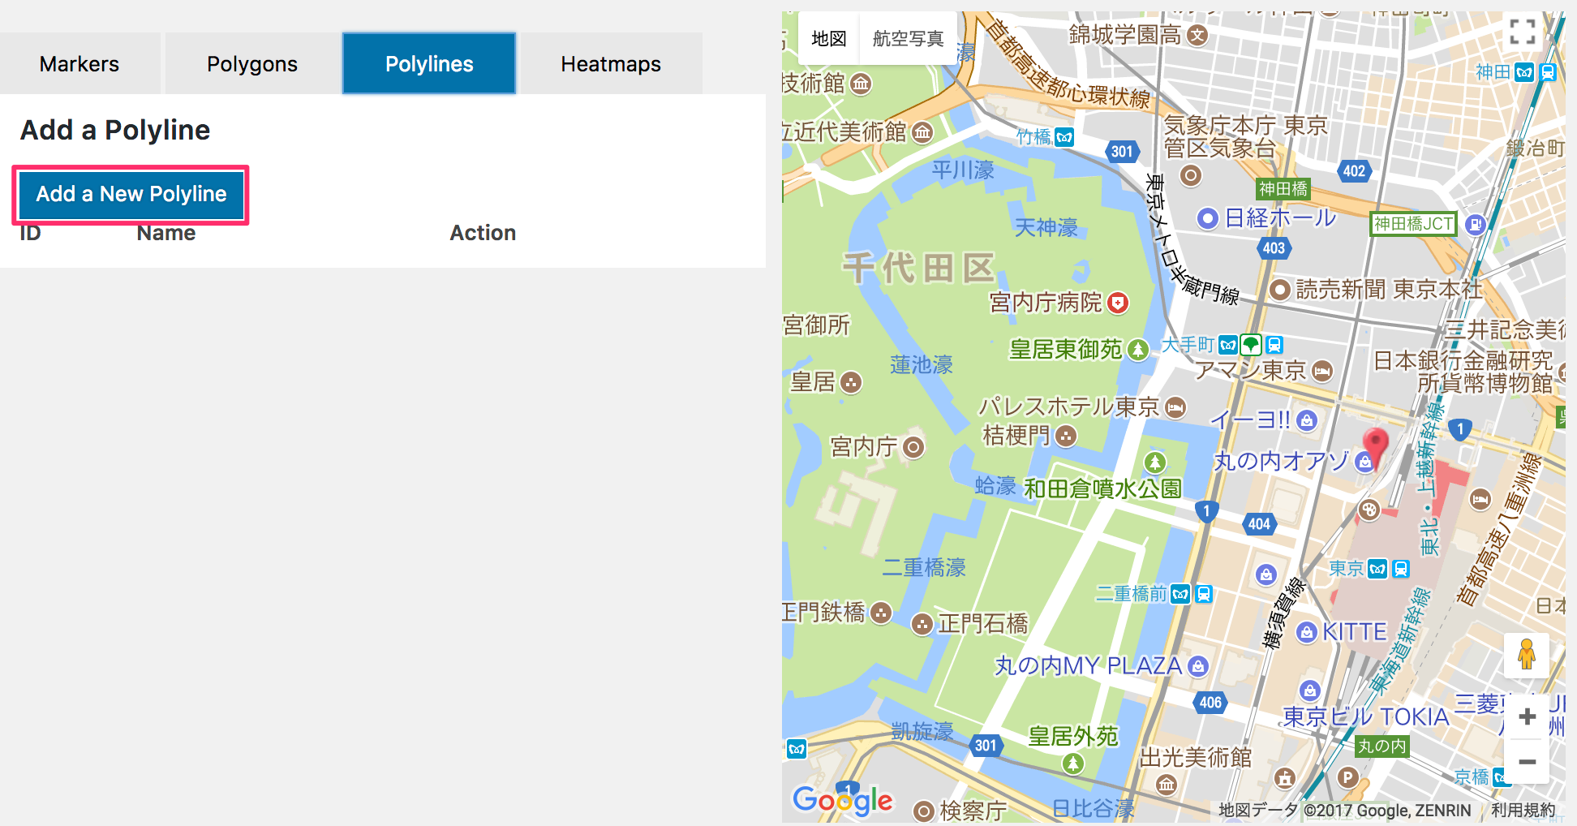Click the museum icon near 出光美術館
The width and height of the screenshot is (1577, 826).
point(1166,785)
